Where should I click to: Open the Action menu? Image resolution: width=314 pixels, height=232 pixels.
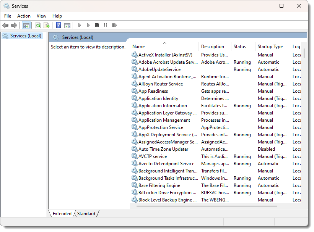(x=24, y=16)
